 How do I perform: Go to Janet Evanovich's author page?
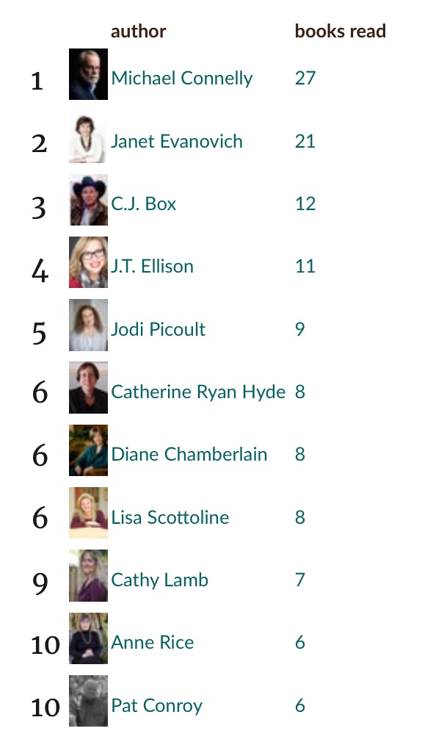[177, 141]
